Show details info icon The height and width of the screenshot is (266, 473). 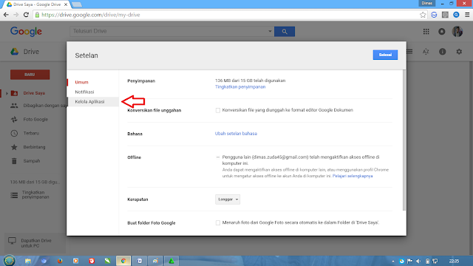(442, 52)
